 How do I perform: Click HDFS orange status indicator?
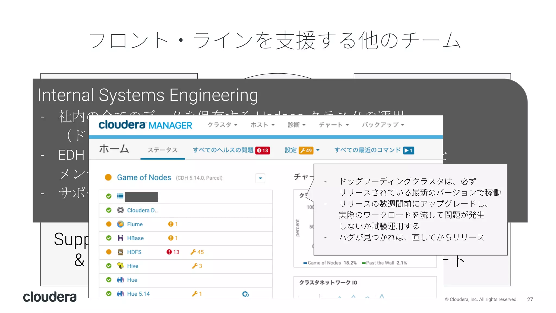[109, 252]
